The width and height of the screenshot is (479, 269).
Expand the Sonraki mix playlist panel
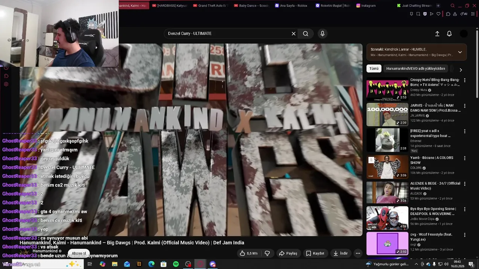(x=460, y=52)
